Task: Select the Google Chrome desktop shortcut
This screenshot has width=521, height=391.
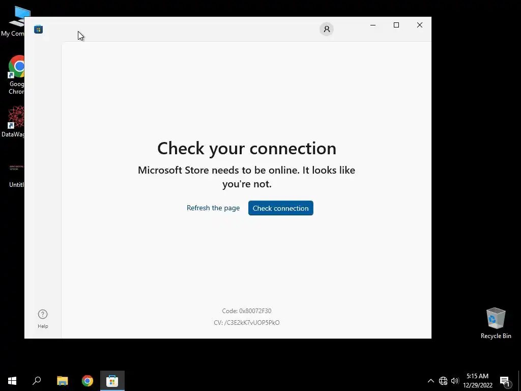Action: coord(17,75)
